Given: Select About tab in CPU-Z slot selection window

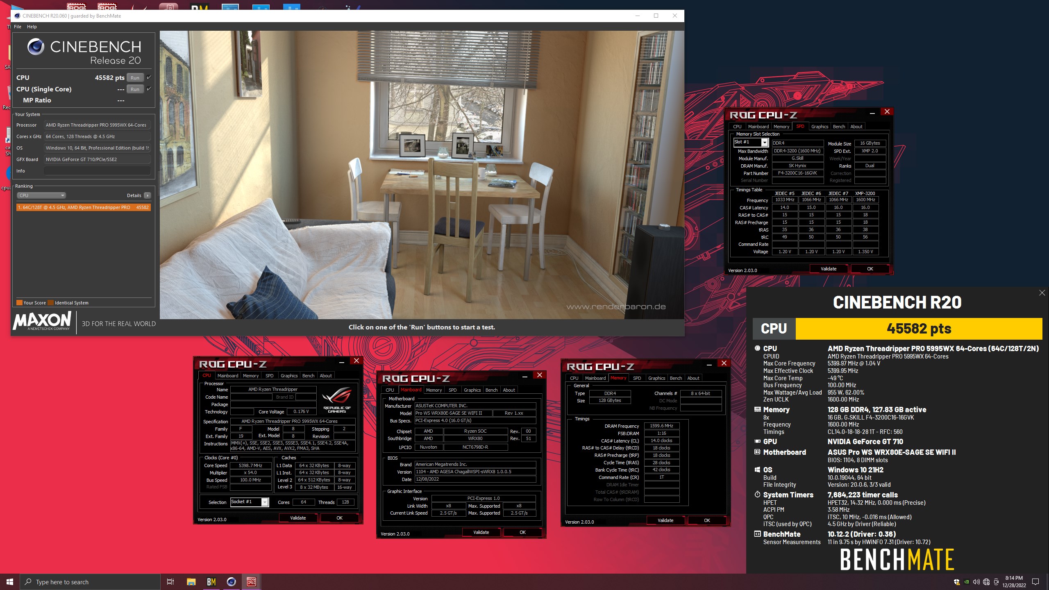Looking at the screenshot, I should [x=856, y=127].
